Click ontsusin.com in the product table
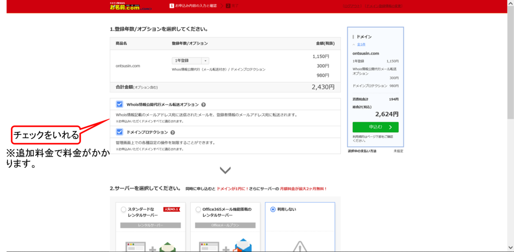The width and height of the screenshot is (514, 252). pyautogui.click(x=128, y=66)
